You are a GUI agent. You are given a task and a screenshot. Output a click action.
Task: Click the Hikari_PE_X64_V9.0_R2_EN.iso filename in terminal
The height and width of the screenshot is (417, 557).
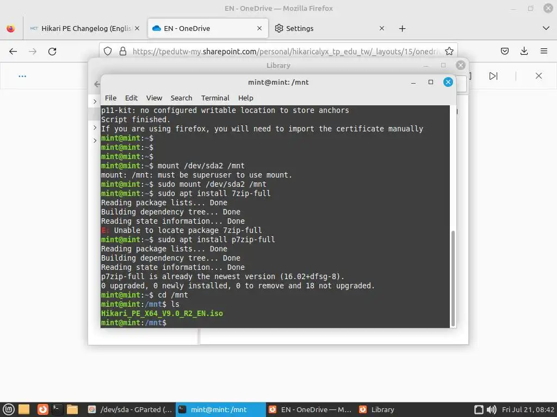pyautogui.click(x=162, y=313)
